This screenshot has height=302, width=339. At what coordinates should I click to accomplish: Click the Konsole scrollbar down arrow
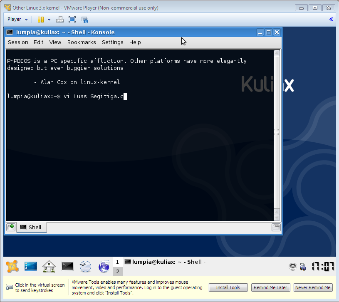click(x=277, y=218)
